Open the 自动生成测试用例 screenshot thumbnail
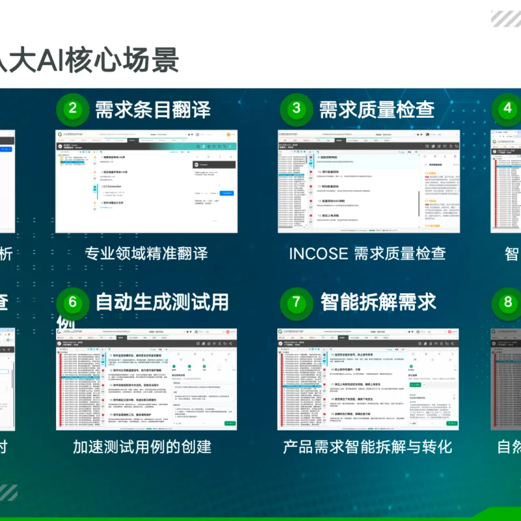This screenshot has width=521, height=521. pos(147,379)
